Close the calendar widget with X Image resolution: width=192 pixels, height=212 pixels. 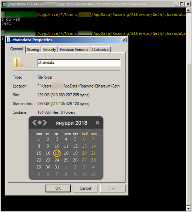(x=97, y=123)
